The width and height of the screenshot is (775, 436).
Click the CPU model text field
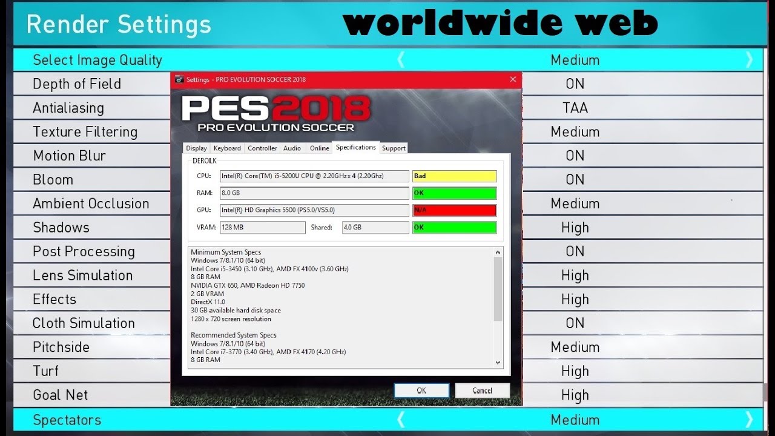click(314, 176)
